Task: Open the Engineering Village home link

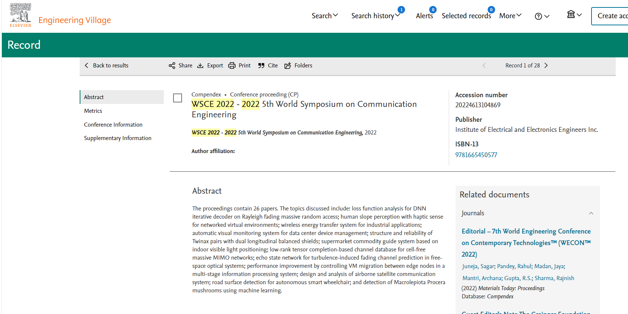Action: click(74, 20)
